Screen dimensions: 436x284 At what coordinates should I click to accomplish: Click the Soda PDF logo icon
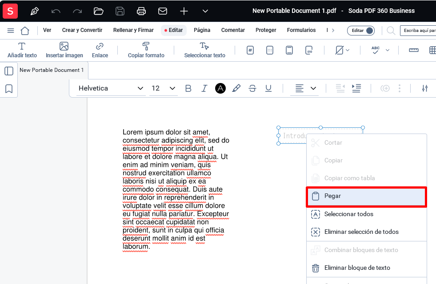click(x=10, y=11)
